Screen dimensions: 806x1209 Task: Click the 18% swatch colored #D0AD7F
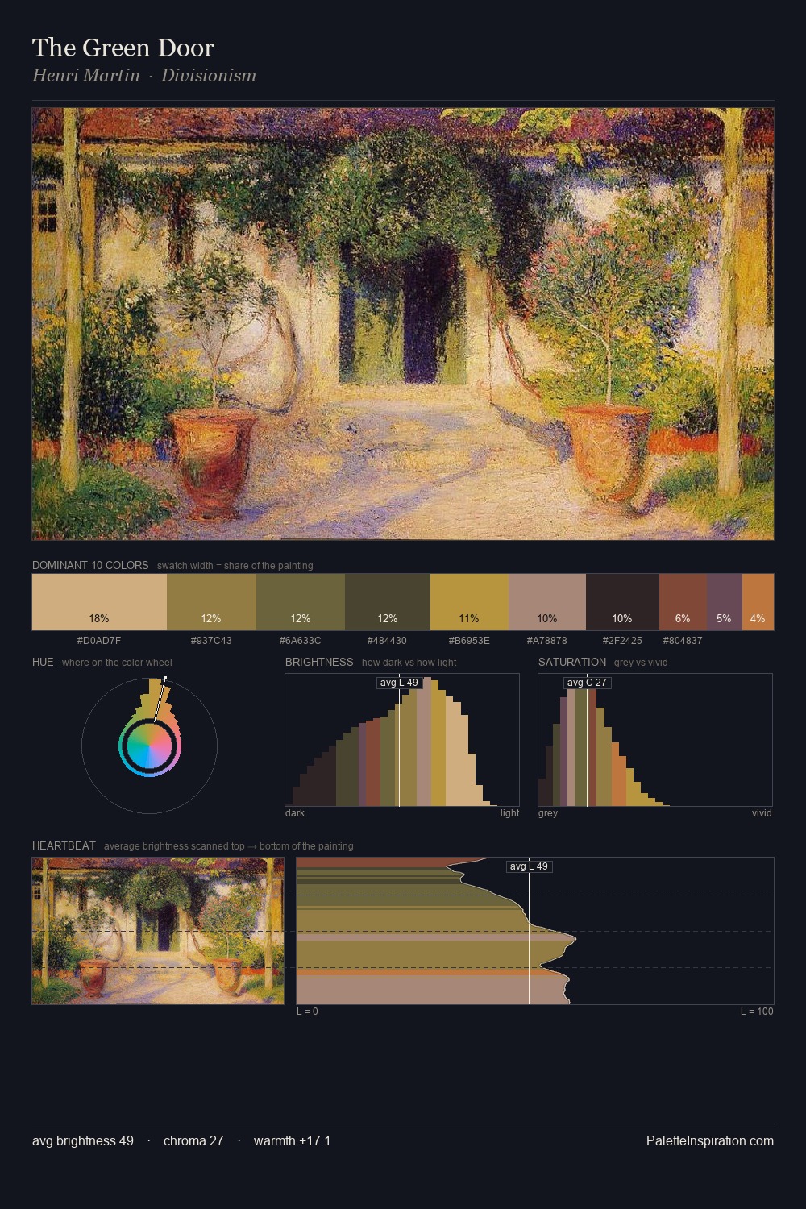(x=99, y=601)
